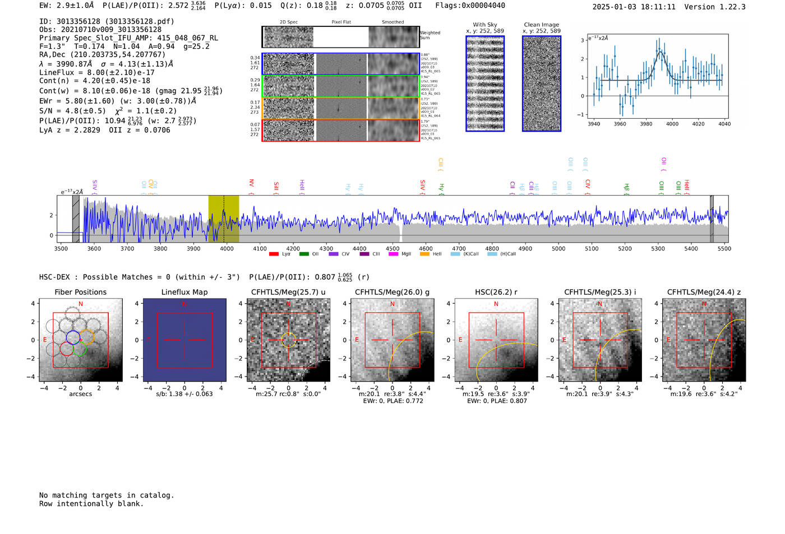
Task: Select the orange-outlined fiber spectrum row
Action: click(340, 108)
